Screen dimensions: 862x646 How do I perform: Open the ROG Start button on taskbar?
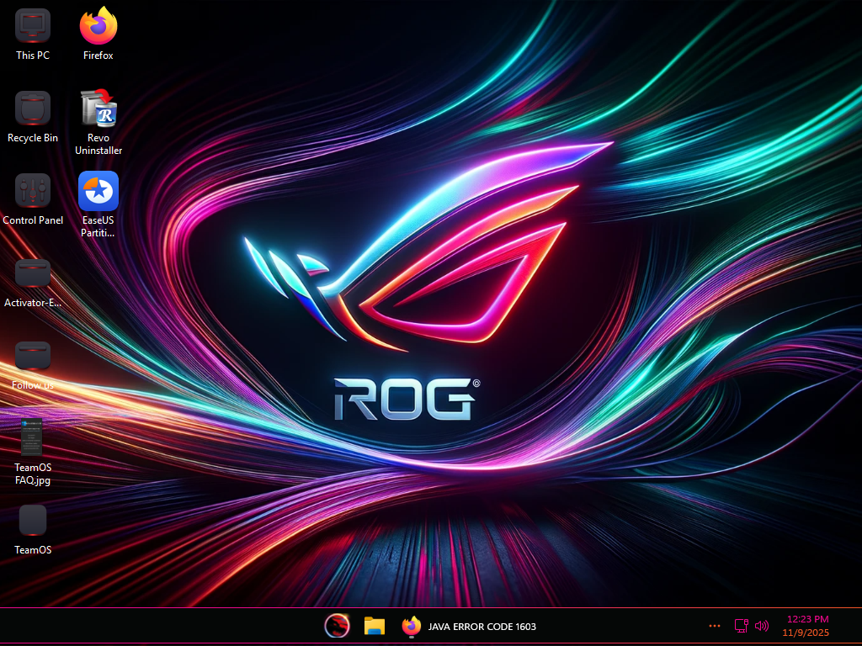tap(337, 626)
